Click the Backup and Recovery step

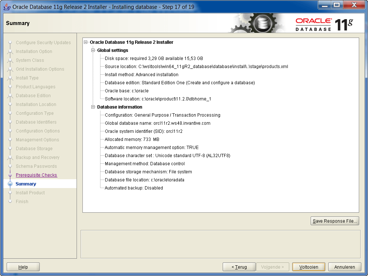point(37,158)
